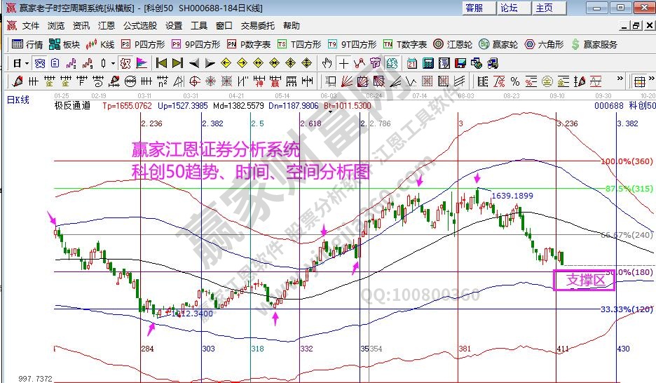Jump to first bar using skip-to-start arrow
Image resolution: width=656 pixels, height=383 pixels.
click(x=162, y=62)
